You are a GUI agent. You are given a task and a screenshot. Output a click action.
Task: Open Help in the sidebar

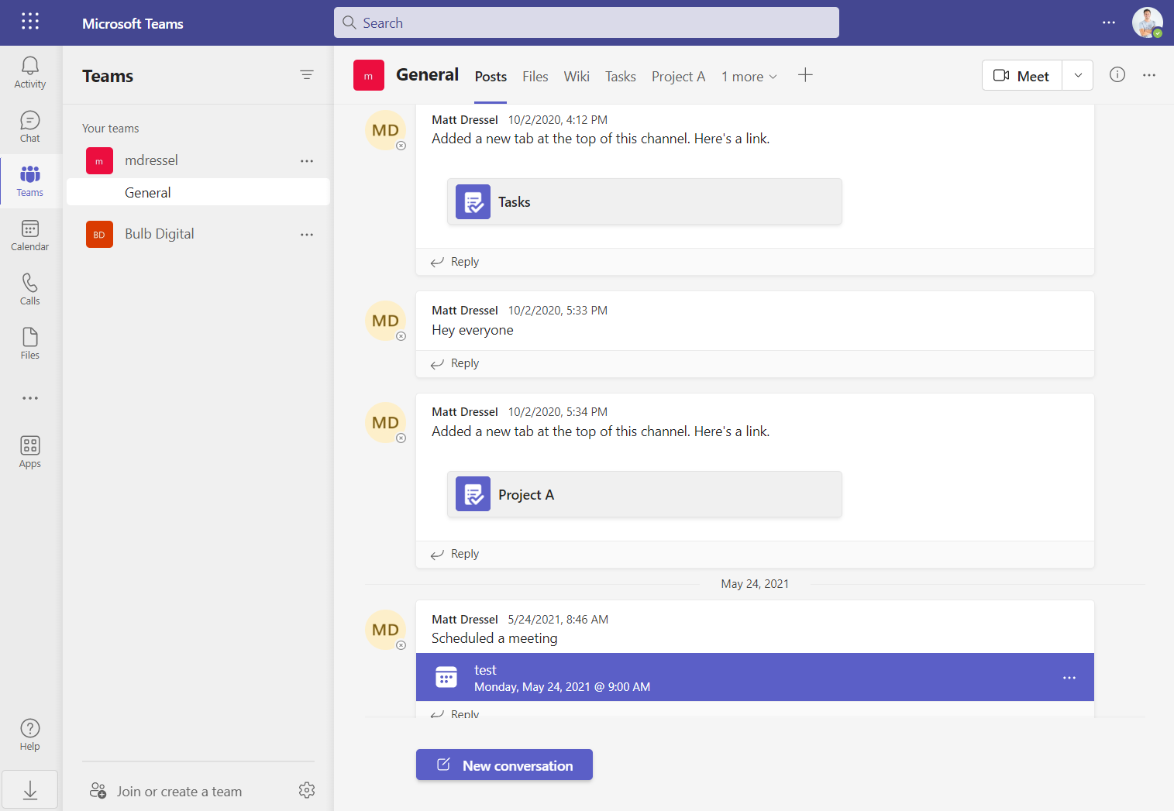pos(30,735)
